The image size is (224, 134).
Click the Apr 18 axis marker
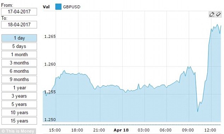121,130
